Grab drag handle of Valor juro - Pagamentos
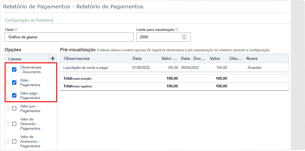The width and height of the screenshot is (305, 151). (8, 108)
